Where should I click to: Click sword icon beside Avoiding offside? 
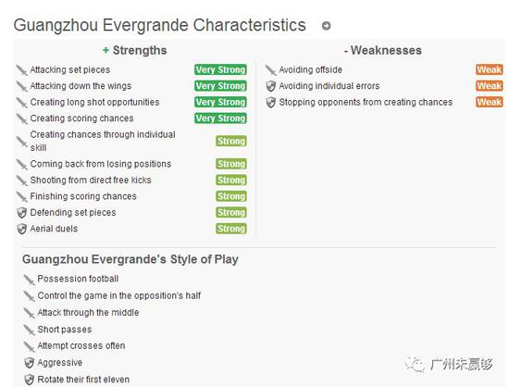coord(271,70)
